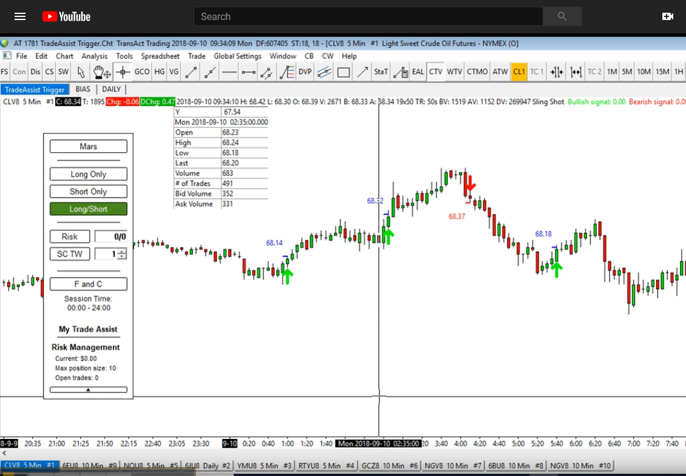The height and width of the screenshot is (476, 686).
Task: Open the YouTube hamburger guide menu
Action: (19, 16)
